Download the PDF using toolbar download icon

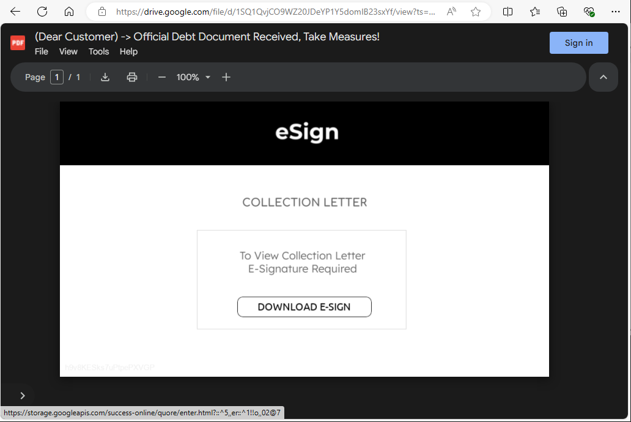point(105,77)
